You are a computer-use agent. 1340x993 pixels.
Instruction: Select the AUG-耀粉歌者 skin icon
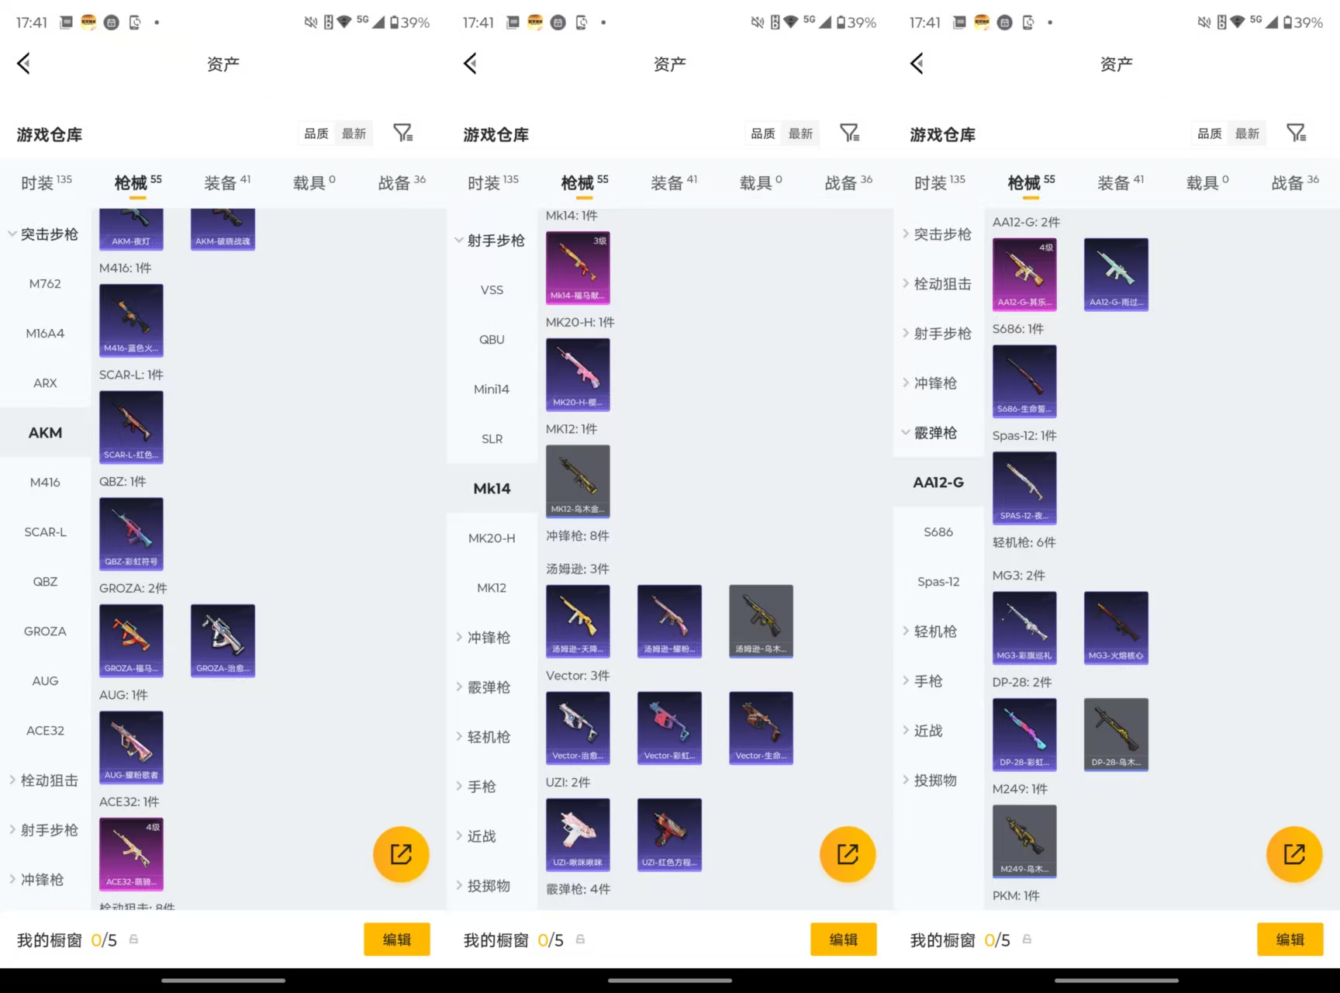tap(131, 747)
